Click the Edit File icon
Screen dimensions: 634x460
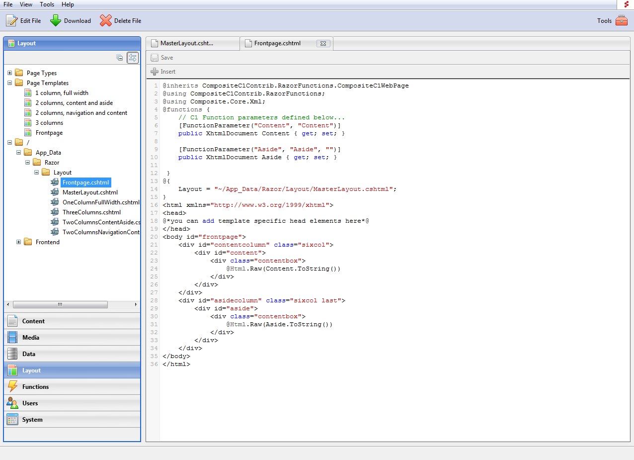pyautogui.click(x=10, y=20)
